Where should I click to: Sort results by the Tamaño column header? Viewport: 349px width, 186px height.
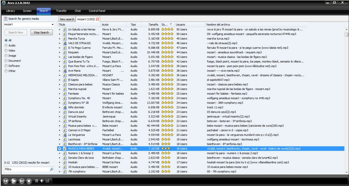[x=151, y=25]
